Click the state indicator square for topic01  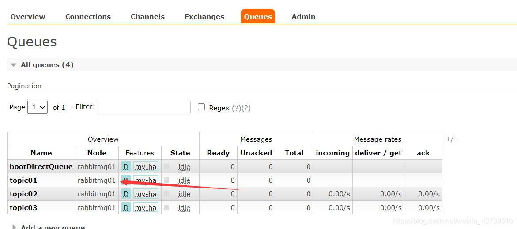click(x=166, y=180)
